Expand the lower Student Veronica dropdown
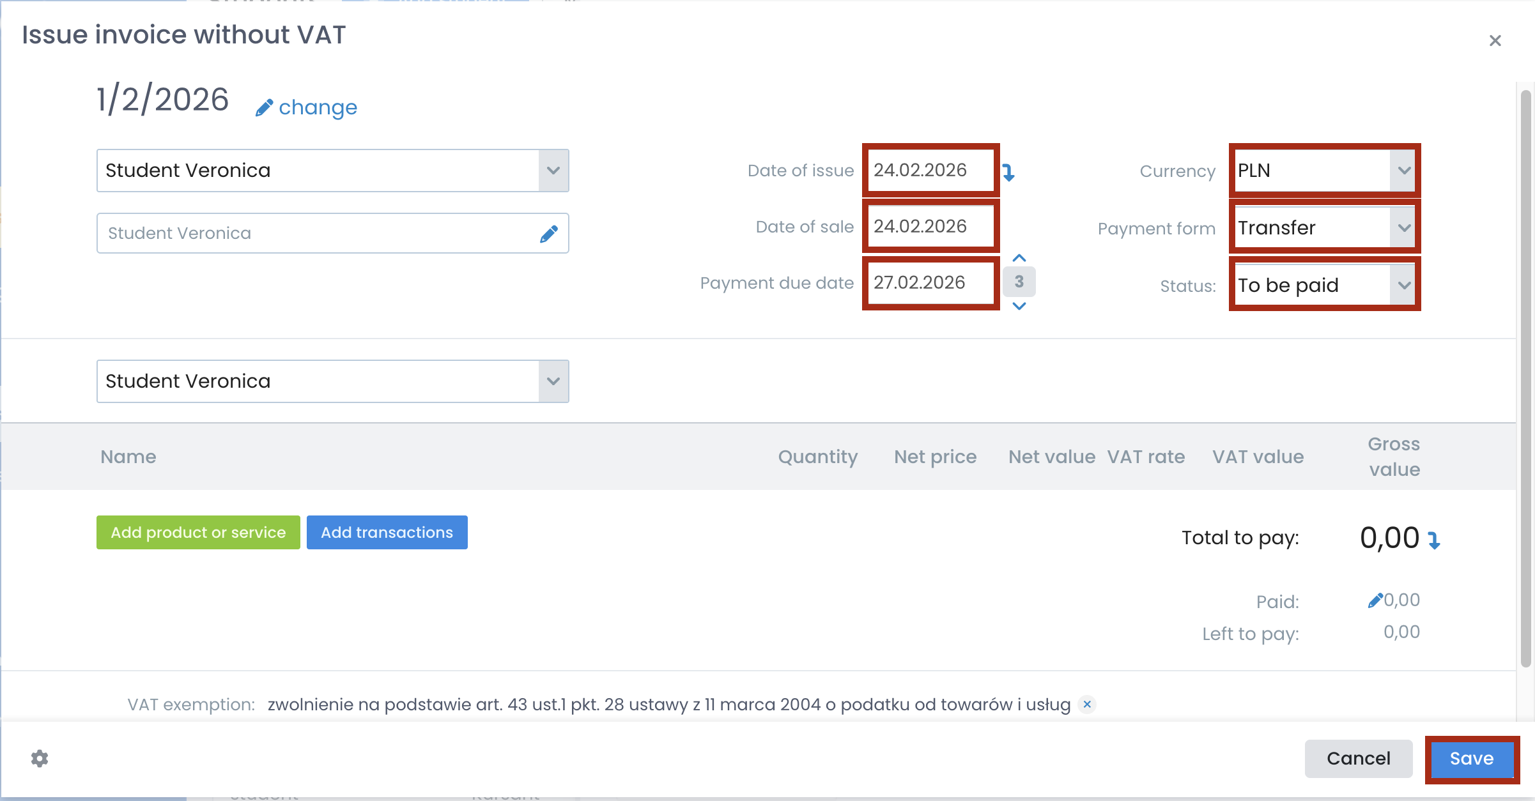The width and height of the screenshot is (1535, 801). (553, 381)
